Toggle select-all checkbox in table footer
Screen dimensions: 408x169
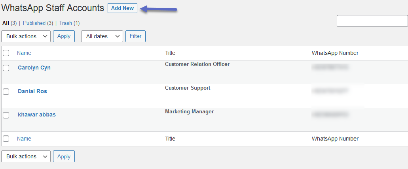(6, 139)
